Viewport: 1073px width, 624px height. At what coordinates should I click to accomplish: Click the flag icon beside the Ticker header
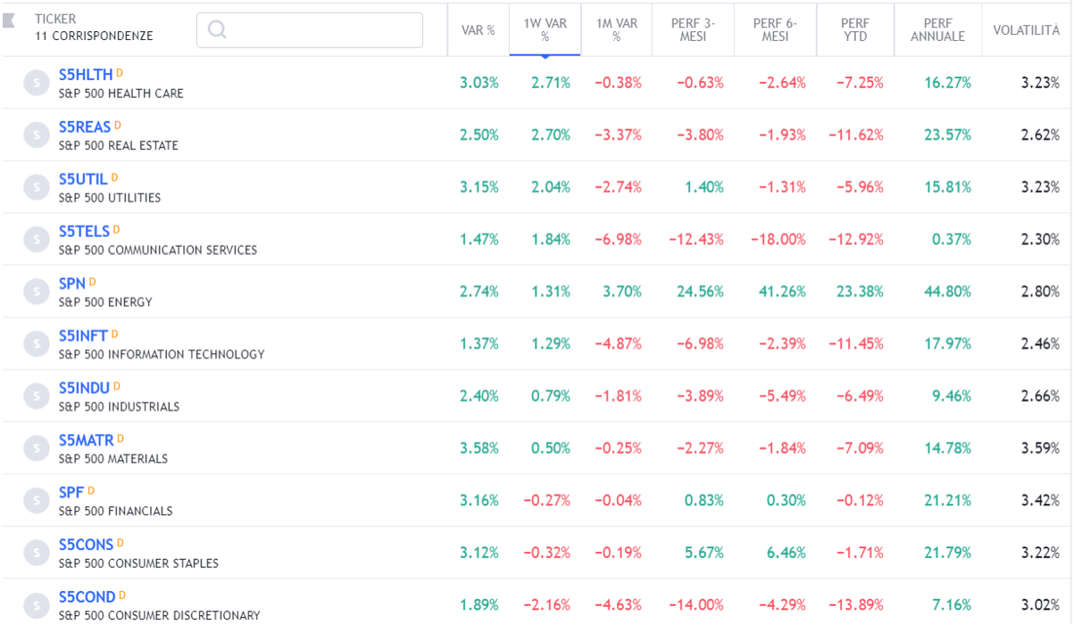pos(9,21)
